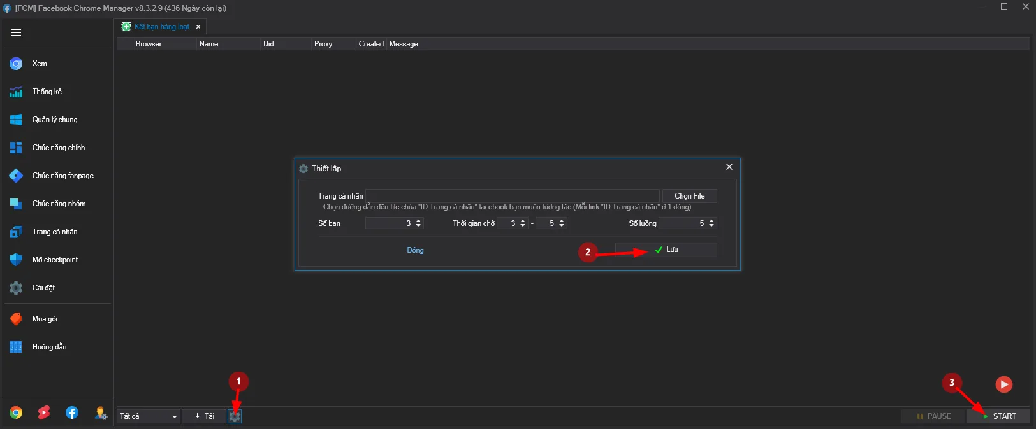Select the Kết bạn hàng loạt tab
1036x429 pixels.
coord(161,27)
